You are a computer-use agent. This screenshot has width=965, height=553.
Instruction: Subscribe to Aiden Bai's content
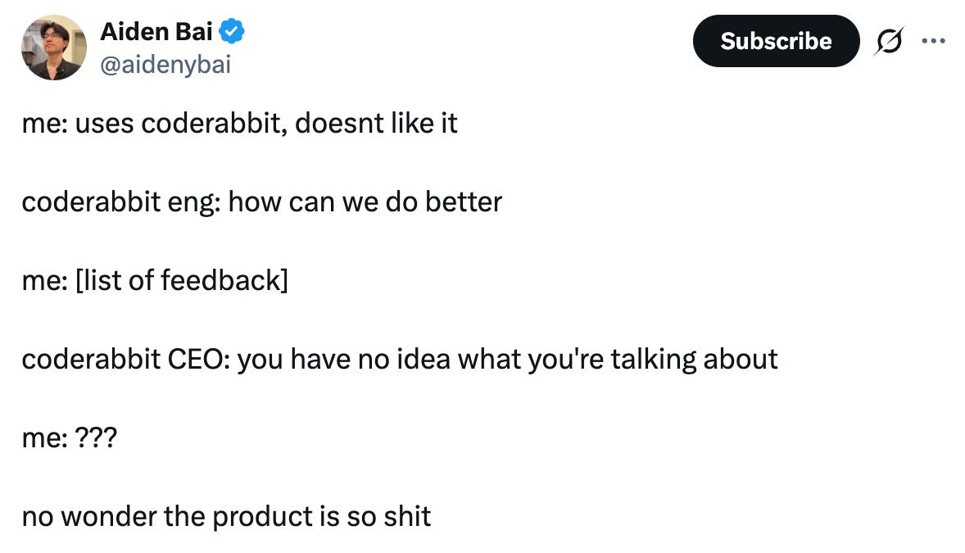tap(775, 40)
